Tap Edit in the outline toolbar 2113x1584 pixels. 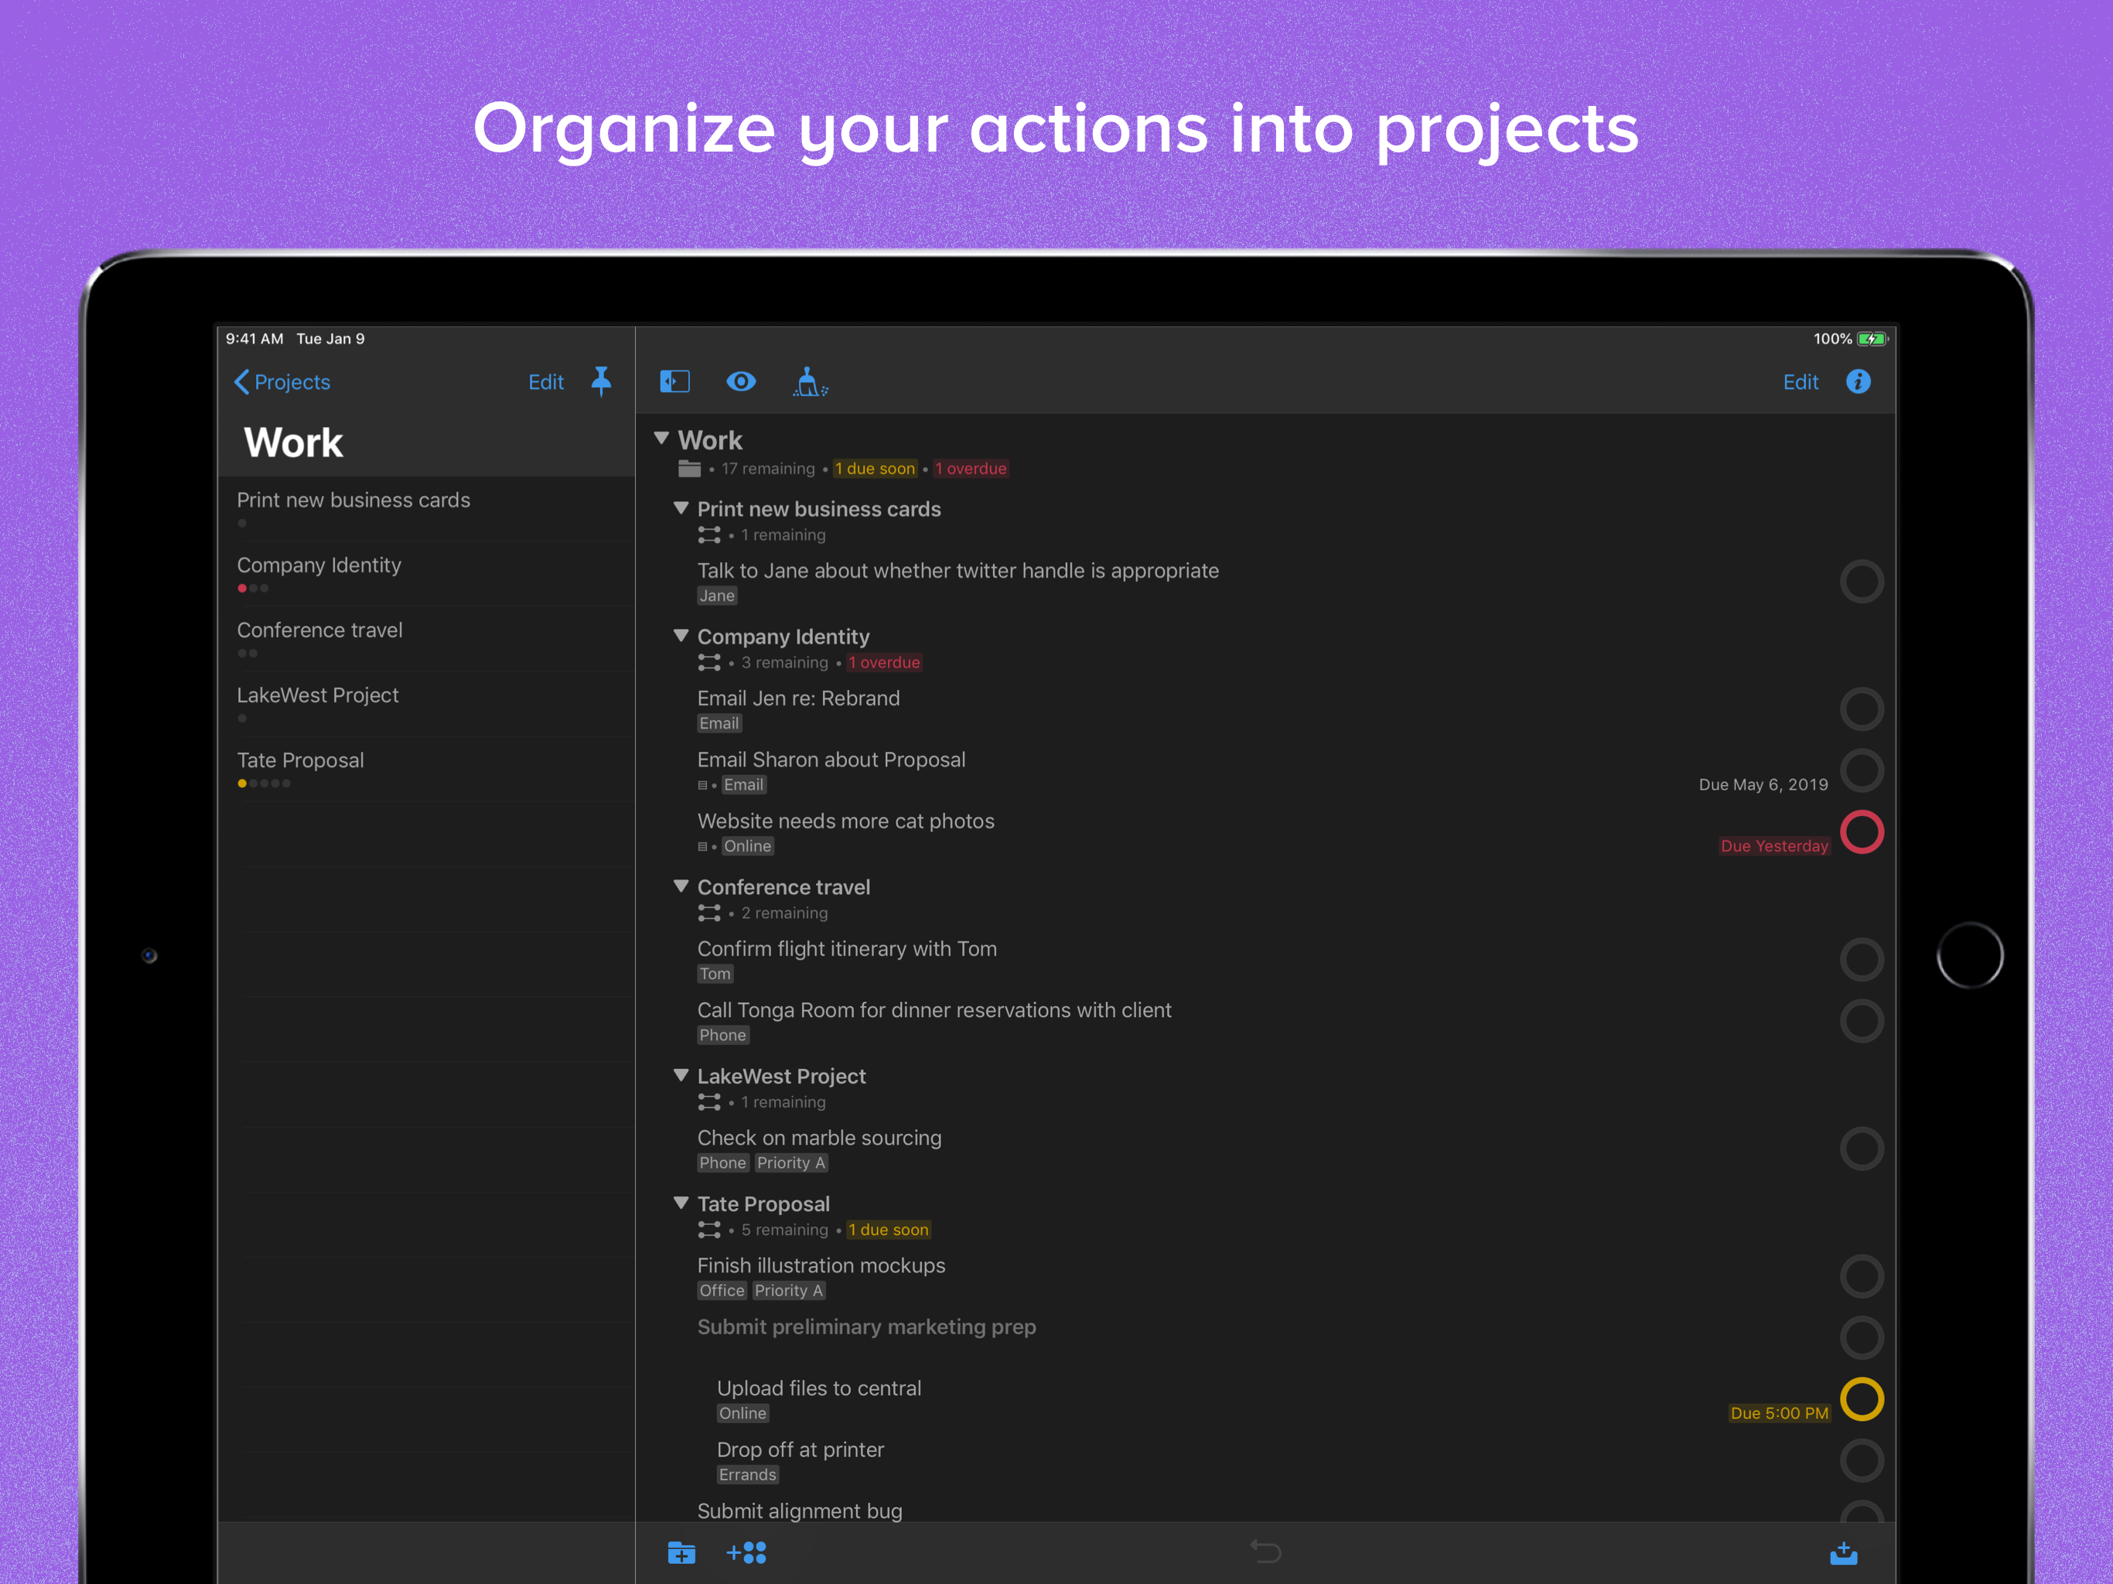click(1801, 382)
